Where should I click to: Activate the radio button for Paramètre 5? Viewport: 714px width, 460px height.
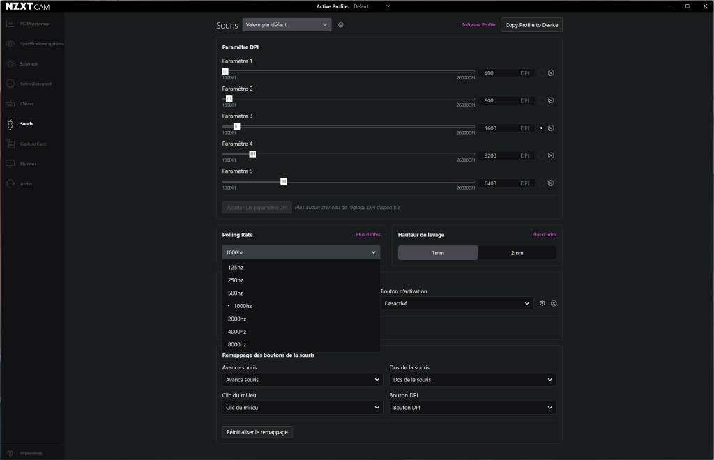click(541, 183)
